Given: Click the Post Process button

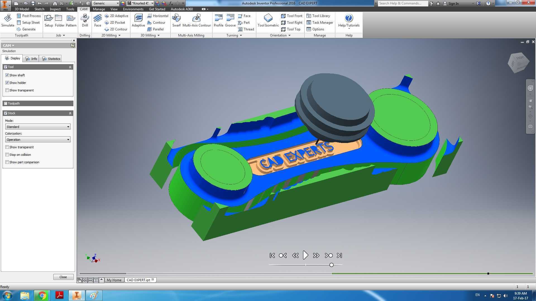Looking at the screenshot, I should 29,16.
